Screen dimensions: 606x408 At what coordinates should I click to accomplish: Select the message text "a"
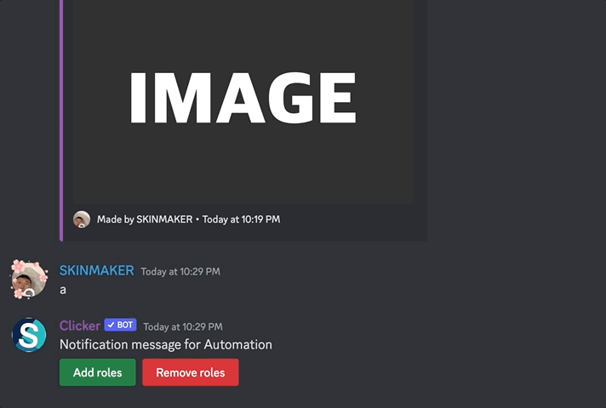[x=63, y=290]
